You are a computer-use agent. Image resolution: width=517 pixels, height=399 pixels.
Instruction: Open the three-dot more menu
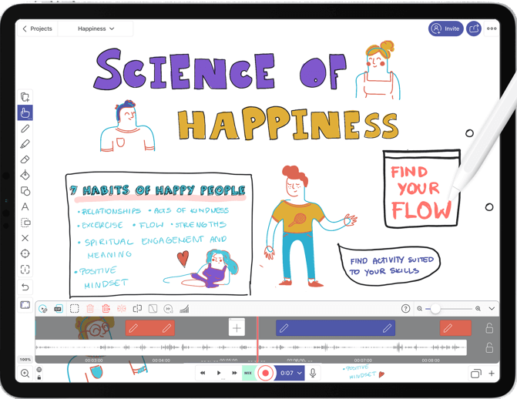[x=492, y=28]
